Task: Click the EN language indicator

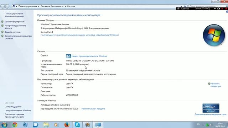Action: tap(198, 124)
